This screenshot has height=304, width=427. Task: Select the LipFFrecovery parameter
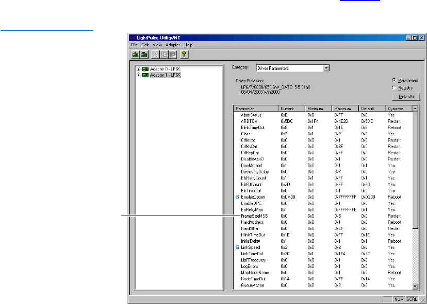pyautogui.click(x=254, y=260)
